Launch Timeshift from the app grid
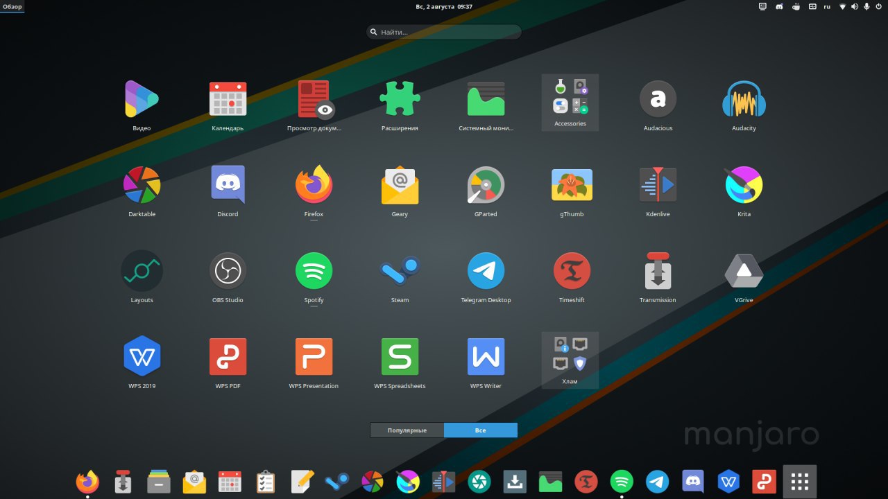888x499 pixels. pyautogui.click(x=572, y=271)
